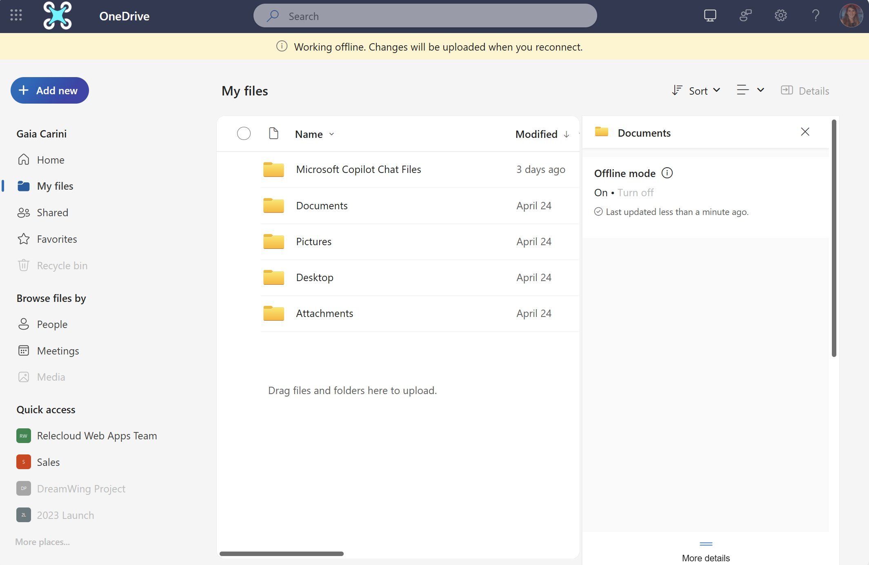Expand the Sort dropdown

696,91
